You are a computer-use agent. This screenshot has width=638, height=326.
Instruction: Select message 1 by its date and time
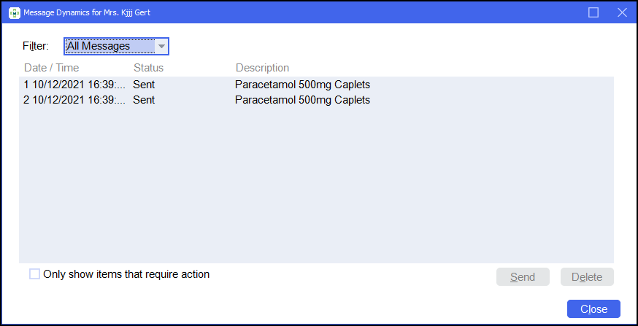(74, 85)
